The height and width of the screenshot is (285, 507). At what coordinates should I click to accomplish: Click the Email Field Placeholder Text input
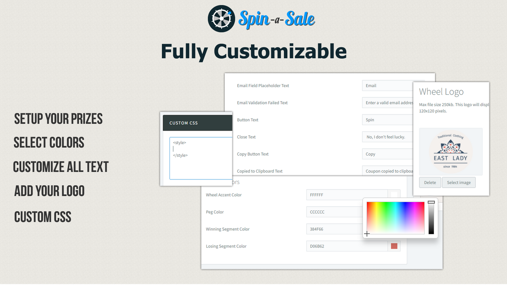(386, 85)
